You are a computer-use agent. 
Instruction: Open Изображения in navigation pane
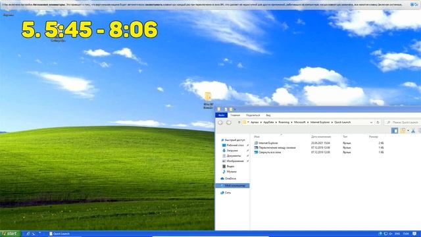coord(233,161)
